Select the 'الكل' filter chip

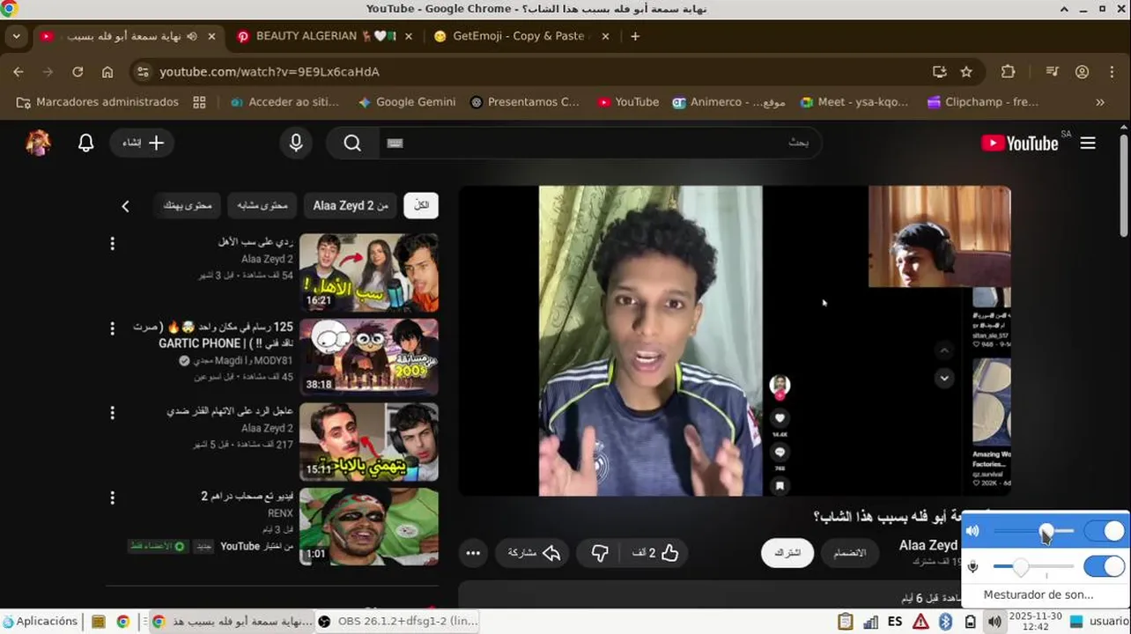421,205
